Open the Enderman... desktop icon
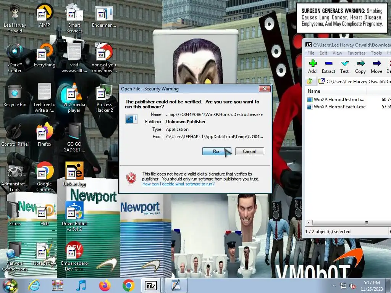This screenshot has width=391, height=293. click(x=104, y=16)
